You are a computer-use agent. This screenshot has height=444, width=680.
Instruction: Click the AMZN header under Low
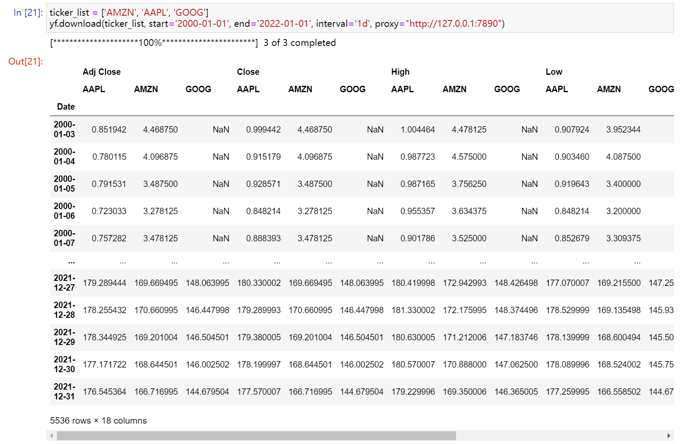[609, 89]
